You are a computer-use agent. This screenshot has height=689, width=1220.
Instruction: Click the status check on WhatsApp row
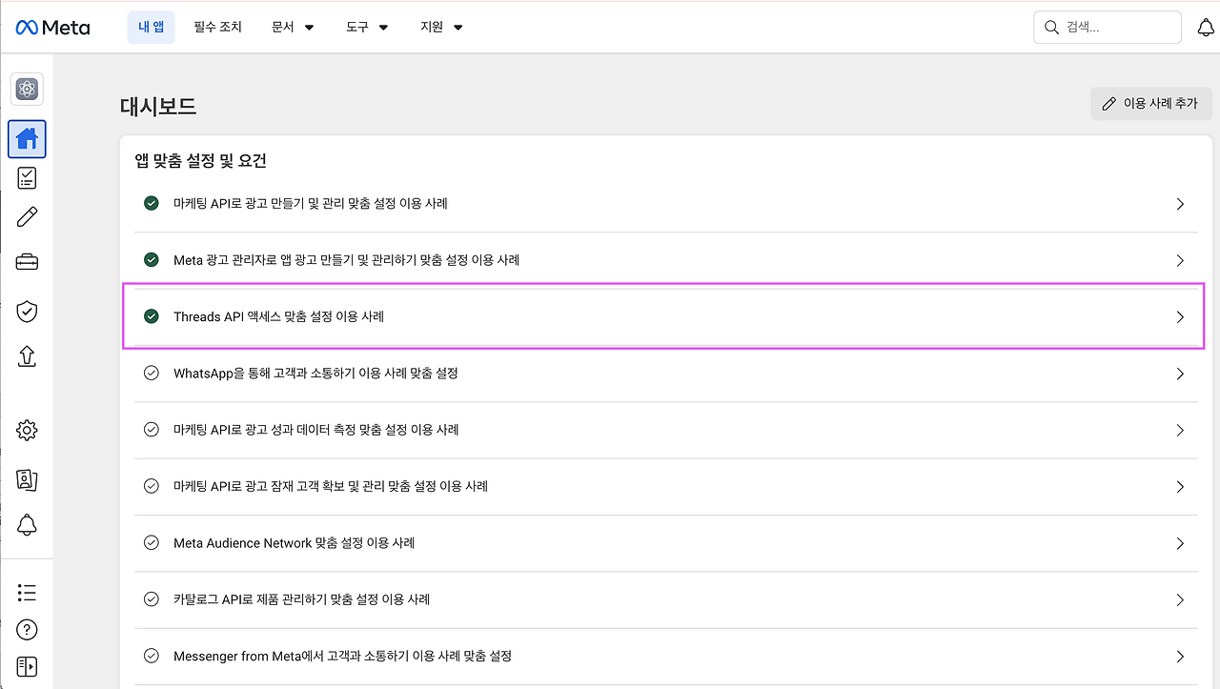[x=151, y=373]
